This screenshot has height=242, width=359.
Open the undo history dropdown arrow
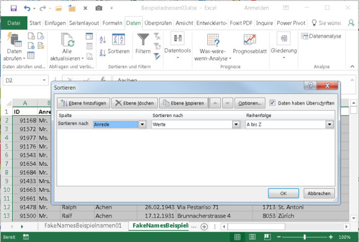pyautogui.click(x=34, y=9)
